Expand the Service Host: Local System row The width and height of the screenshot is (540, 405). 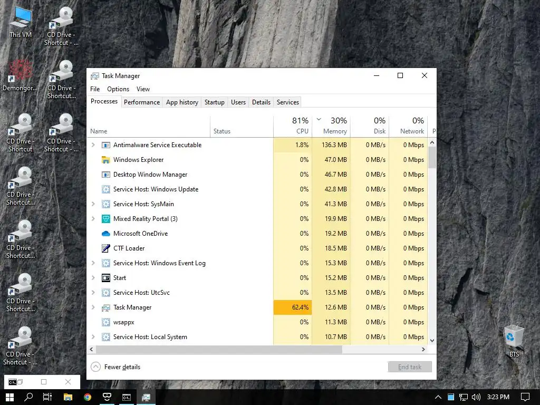tap(93, 337)
